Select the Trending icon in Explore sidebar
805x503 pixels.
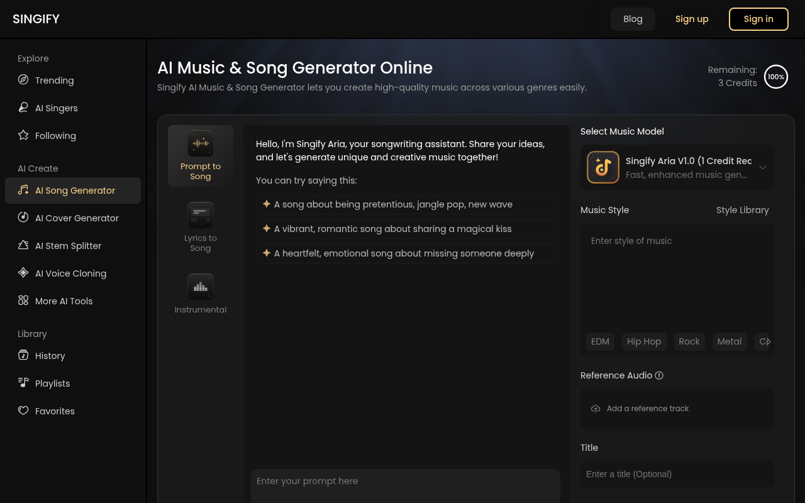click(x=23, y=80)
